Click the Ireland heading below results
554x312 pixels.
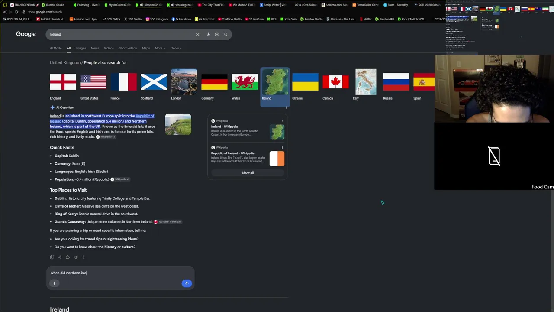point(59,309)
